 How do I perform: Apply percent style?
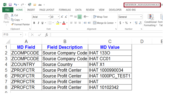click(x=126, y=23)
